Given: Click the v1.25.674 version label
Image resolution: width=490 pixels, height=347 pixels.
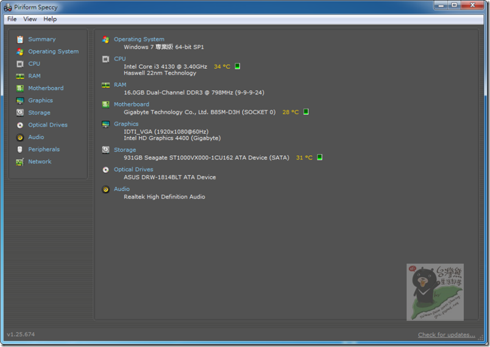Looking at the screenshot, I should click(21, 334).
